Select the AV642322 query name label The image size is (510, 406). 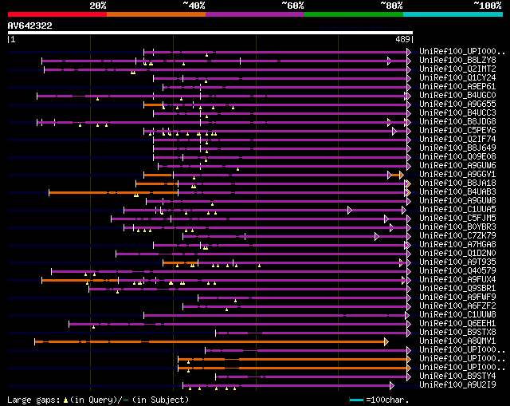click(x=30, y=26)
